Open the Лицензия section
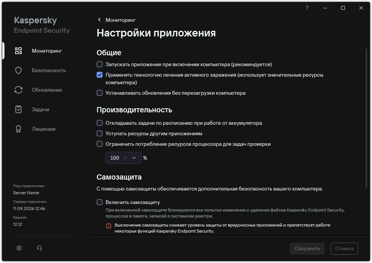Screen dimensions: 372x263 (44, 129)
